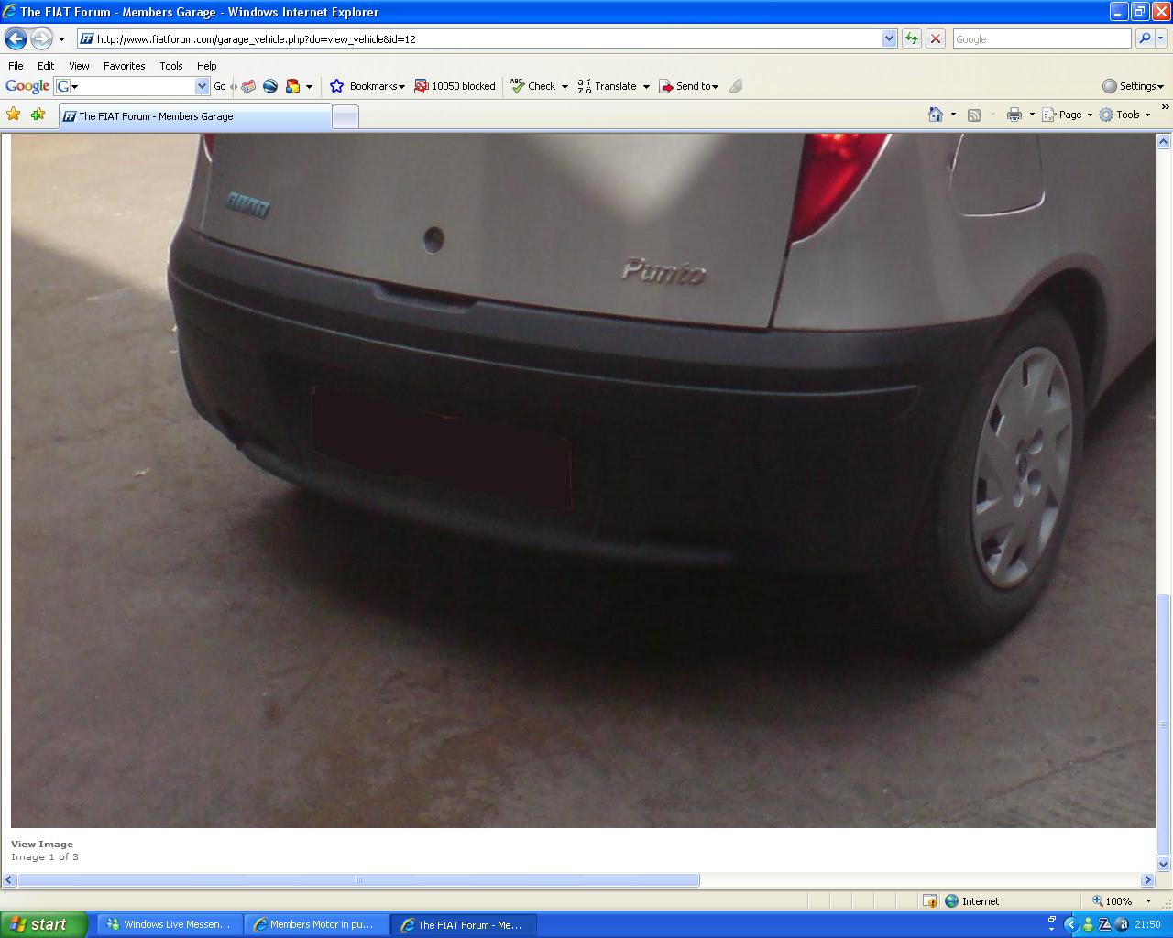1173x938 pixels.
Task: Click the Home icon in command bar
Action: [x=936, y=115]
